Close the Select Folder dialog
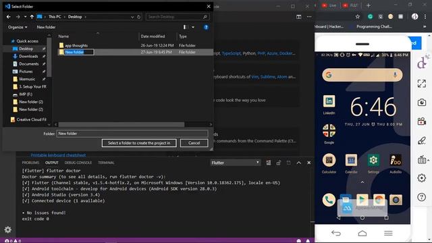Viewport: 432px width, 243px height. tap(209, 6)
